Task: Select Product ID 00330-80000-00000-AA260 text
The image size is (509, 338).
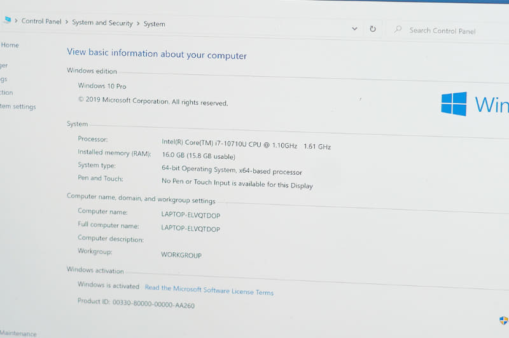Action: click(136, 303)
